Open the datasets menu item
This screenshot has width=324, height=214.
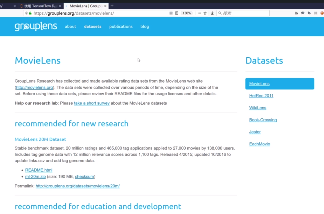click(93, 26)
